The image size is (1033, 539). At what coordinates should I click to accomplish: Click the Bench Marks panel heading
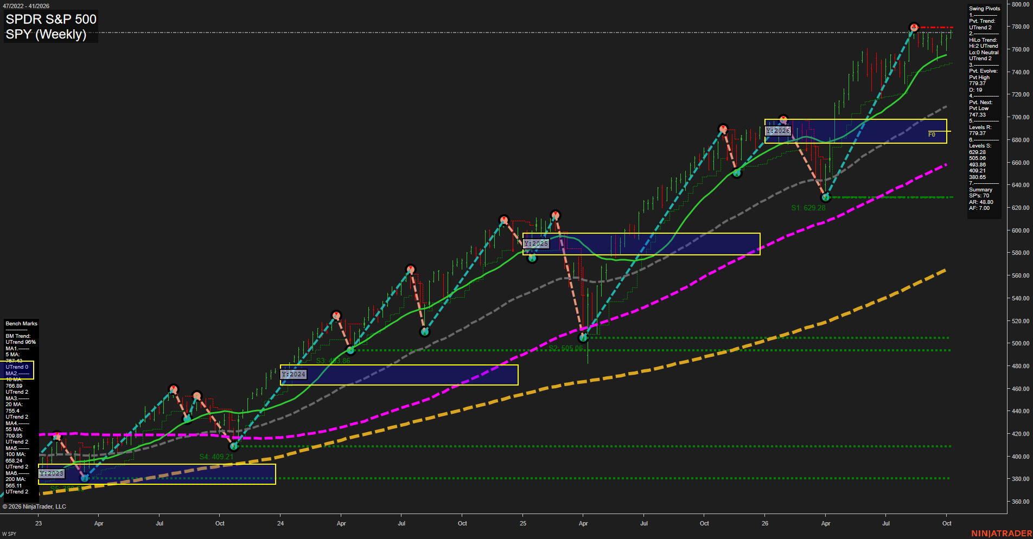tap(22, 324)
